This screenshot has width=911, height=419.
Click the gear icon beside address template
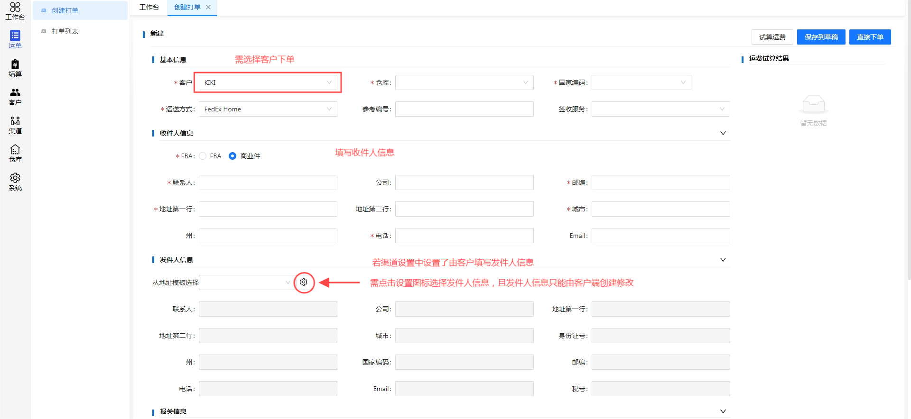click(x=304, y=282)
